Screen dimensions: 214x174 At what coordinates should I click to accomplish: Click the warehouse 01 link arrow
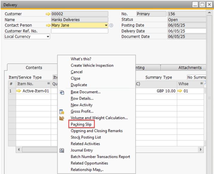180,91
